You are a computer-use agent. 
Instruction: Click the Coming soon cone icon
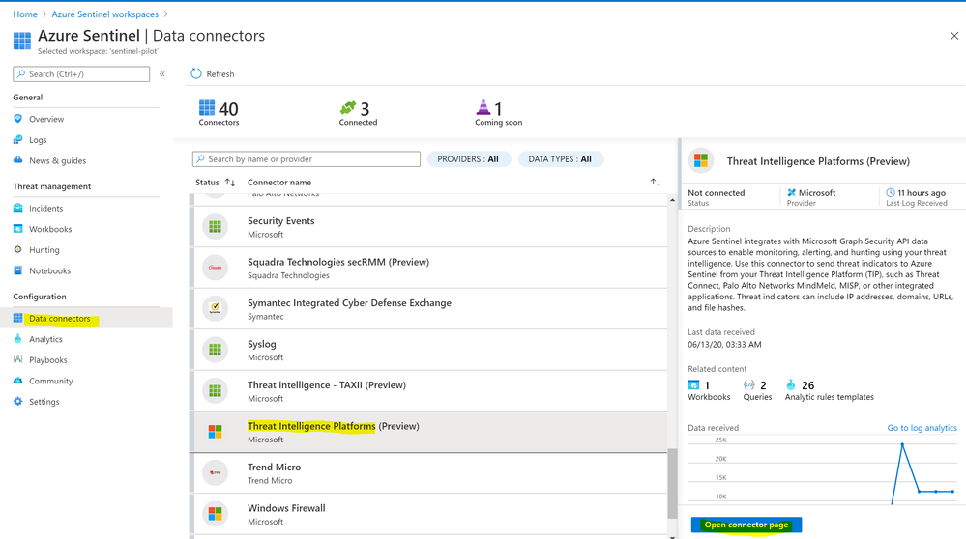click(x=483, y=107)
